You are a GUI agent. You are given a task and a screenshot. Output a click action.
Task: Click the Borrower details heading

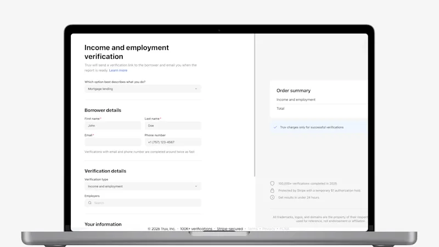point(103,110)
